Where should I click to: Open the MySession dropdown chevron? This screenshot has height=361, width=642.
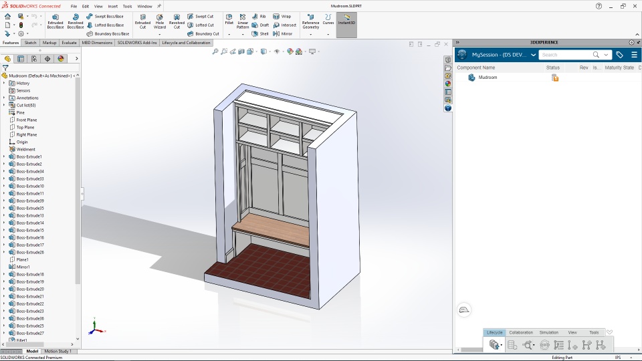533,55
